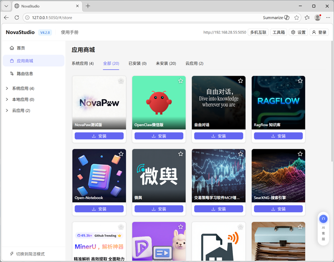Viewport: 334px width, 262px height.
Task: Open the AI 客服 headset button
Action: pos(323,219)
